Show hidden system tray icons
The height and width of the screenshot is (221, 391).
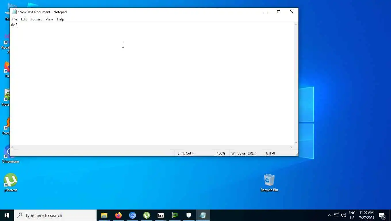click(330, 215)
